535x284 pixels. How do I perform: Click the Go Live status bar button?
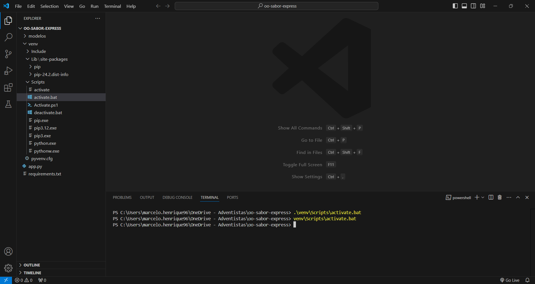(x=510, y=280)
